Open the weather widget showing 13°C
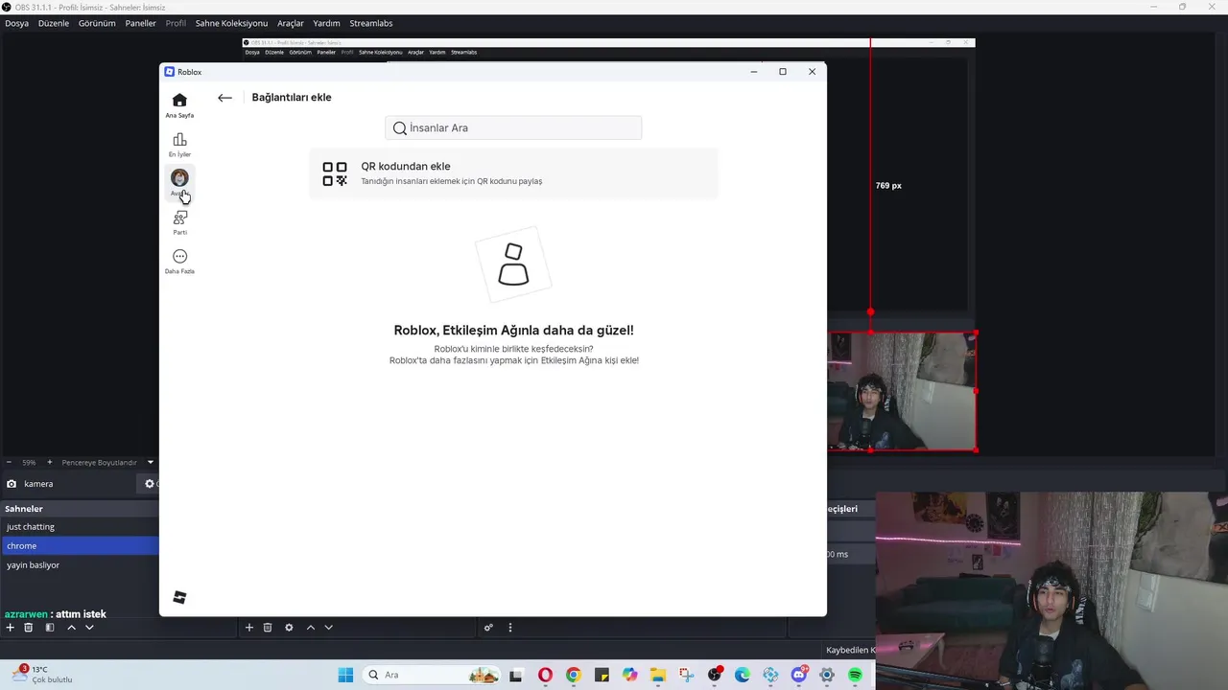The height and width of the screenshot is (690, 1228). (43, 675)
